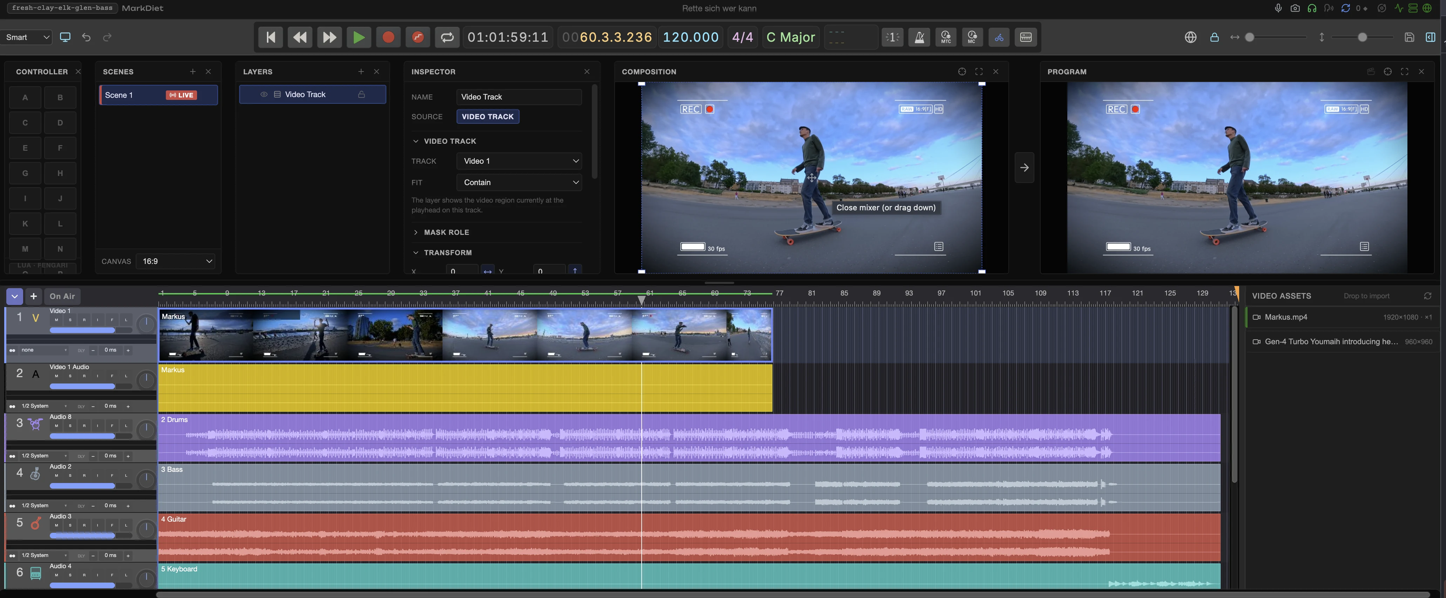
Task: Start playback with the green play button
Action: pyautogui.click(x=359, y=37)
